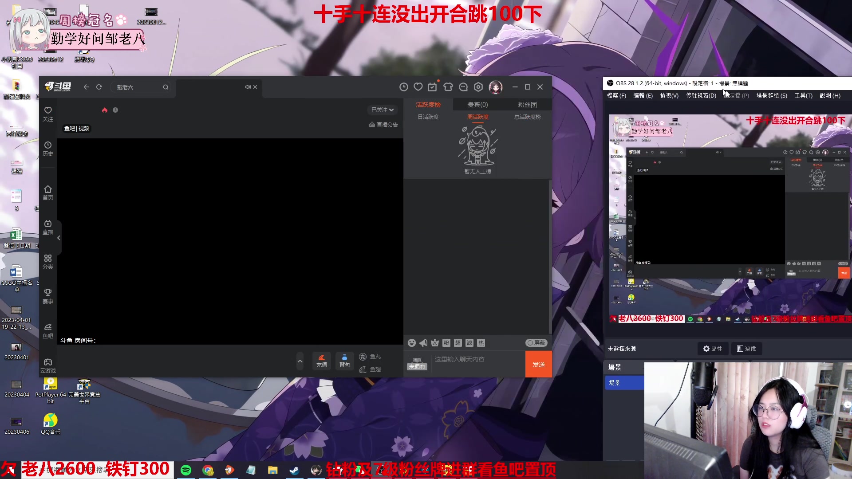Open followed list heart icon in Douyu header
This screenshot has width=852, height=479.
click(418, 87)
